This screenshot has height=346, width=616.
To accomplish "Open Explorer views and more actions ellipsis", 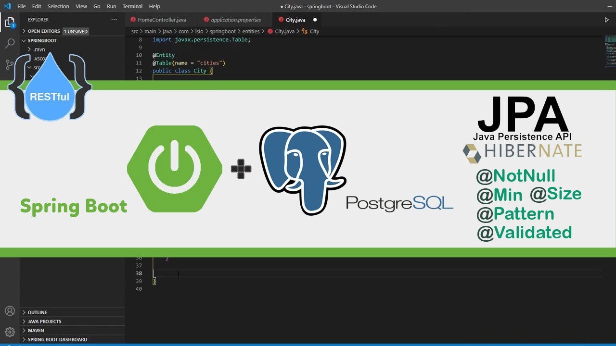I will 114,20.
